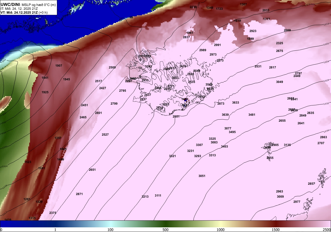This screenshot has height=232, width=331.
Task: Click color bar label 2500
Action: 327,230
